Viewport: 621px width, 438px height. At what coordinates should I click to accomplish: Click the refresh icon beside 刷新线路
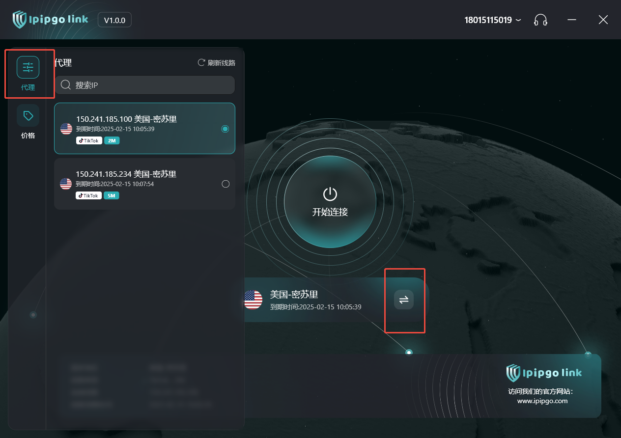coord(201,62)
